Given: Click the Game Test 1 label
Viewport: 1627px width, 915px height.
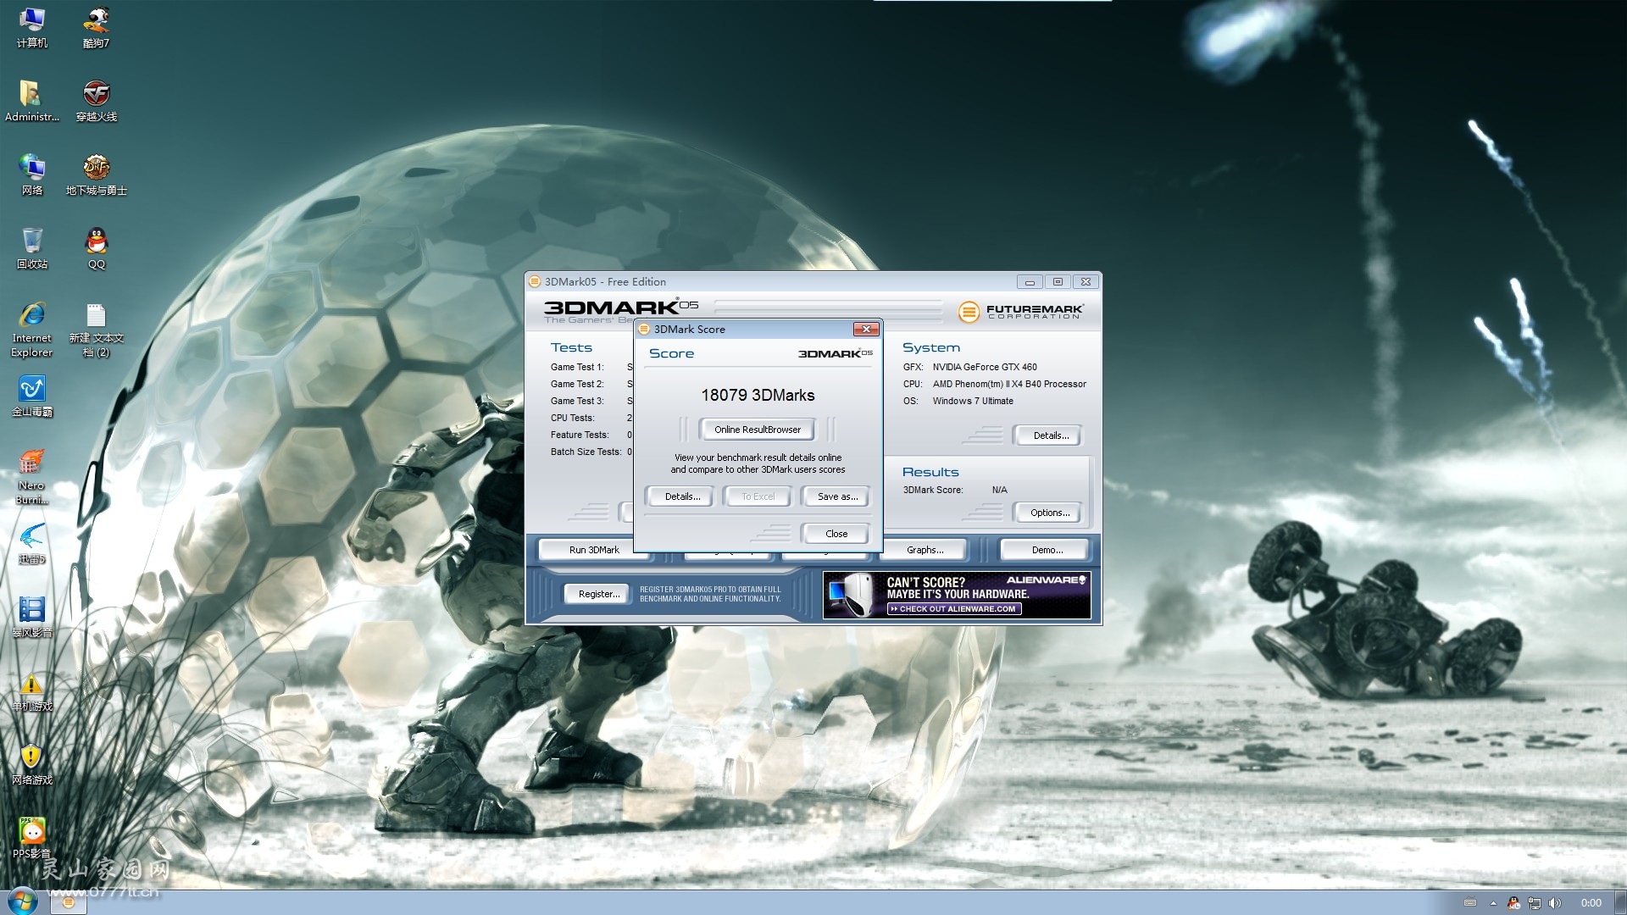Looking at the screenshot, I should click(x=577, y=367).
